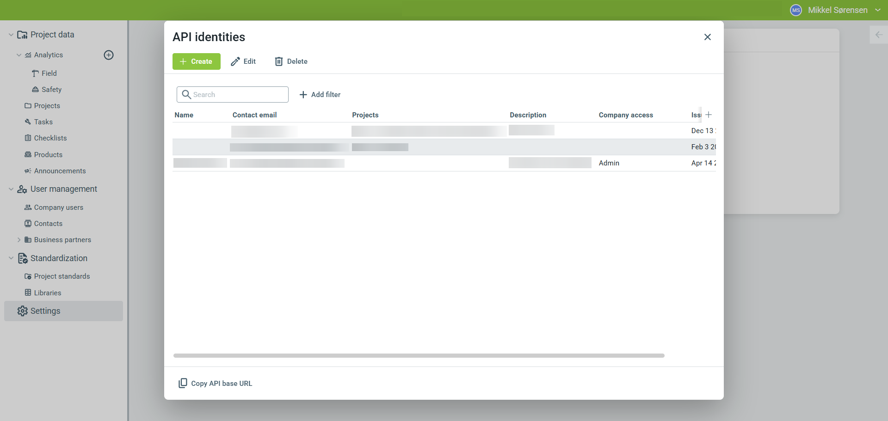Click the back arrow icon at top right
The image size is (888, 421).
click(879, 35)
